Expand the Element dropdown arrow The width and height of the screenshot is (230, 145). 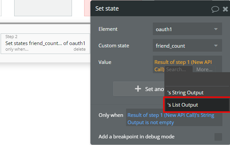tap(216, 29)
